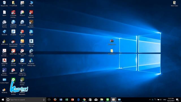Launch Microsoft Edge from the taskbar
Viewport: 181px width, 102px height.
78,99
